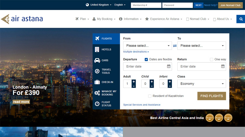This screenshot has width=245, height=137.
Task: Expand the My Booking menu
Action: click(104, 19)
